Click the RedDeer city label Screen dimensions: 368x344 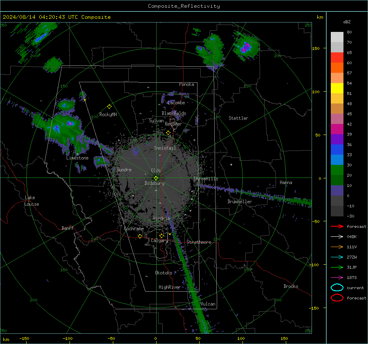173,124
